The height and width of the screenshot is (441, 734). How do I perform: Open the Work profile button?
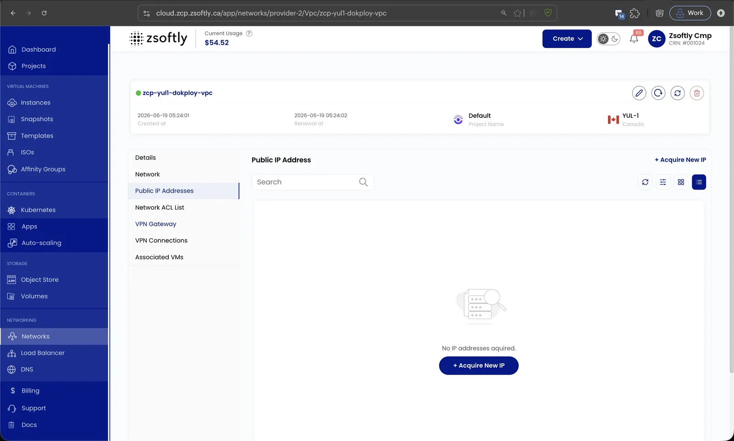[690, 13]
